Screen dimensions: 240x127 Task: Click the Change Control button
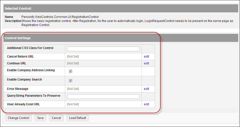(x=18, y=118)
